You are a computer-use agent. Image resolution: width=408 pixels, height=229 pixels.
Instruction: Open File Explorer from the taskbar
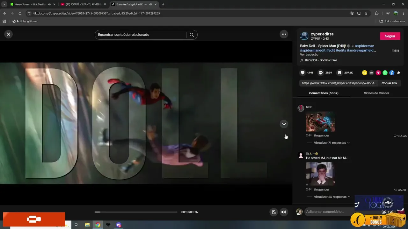tap(87, 225)
